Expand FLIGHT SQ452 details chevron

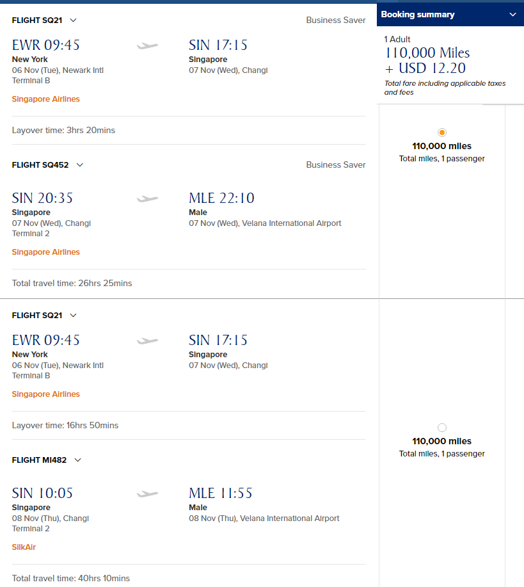point(80,165)
